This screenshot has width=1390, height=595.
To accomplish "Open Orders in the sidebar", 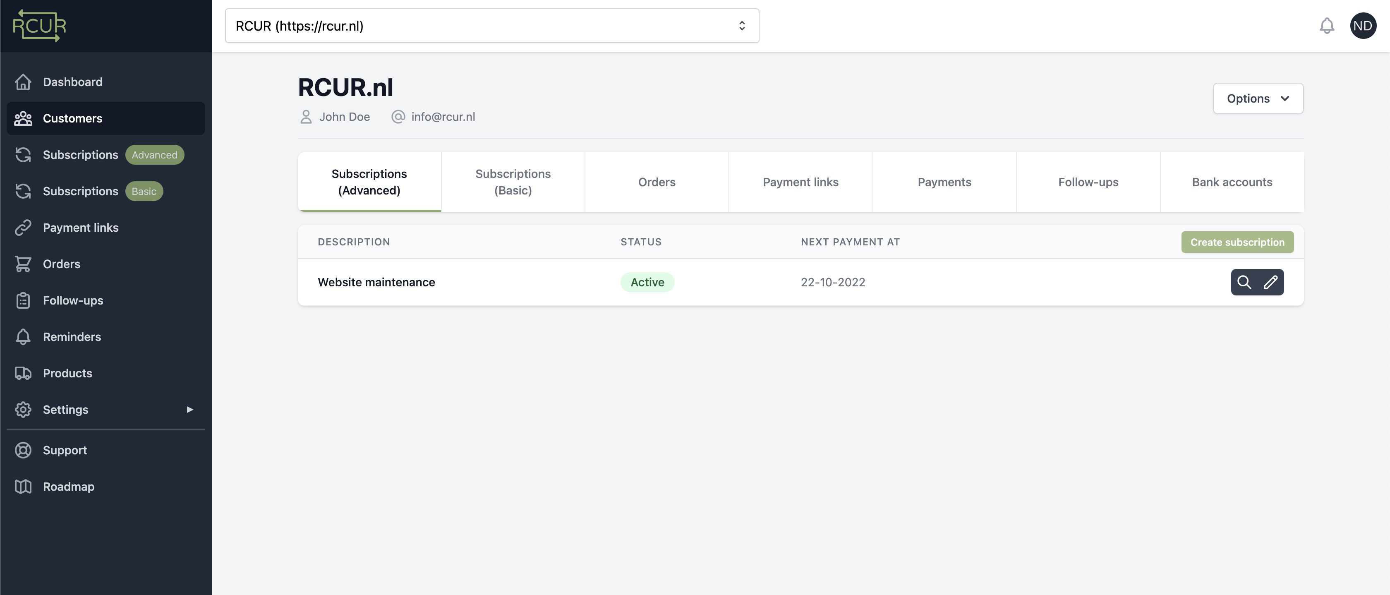I will (106, 264).
